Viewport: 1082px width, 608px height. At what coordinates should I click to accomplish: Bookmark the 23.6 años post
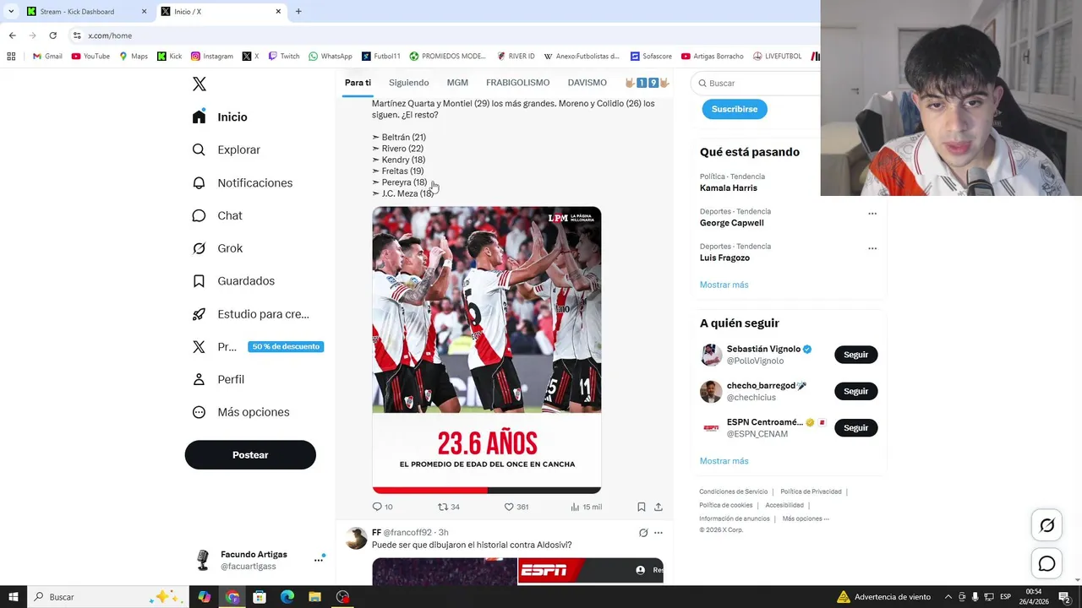coord(642,507)
